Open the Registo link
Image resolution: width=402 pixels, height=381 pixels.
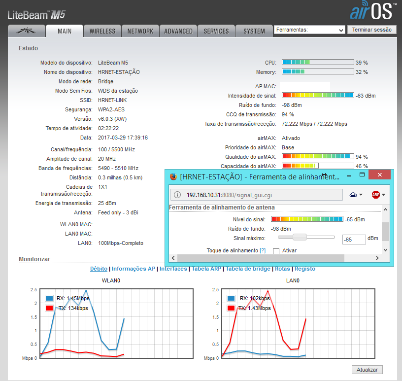tap(305, 269)
